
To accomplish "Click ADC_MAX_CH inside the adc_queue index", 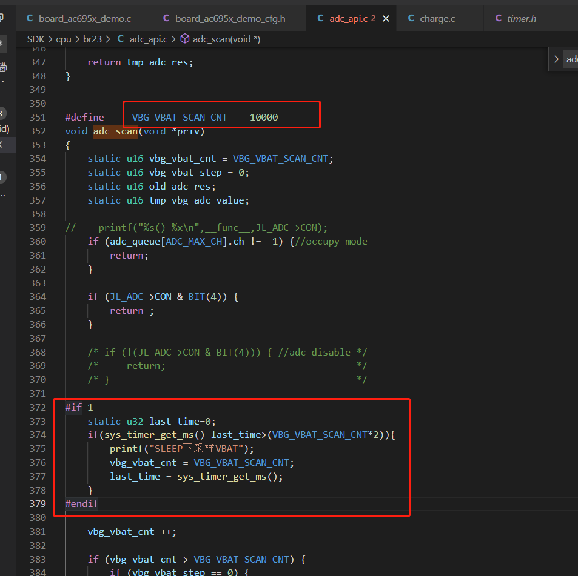I will click(194, 242).
